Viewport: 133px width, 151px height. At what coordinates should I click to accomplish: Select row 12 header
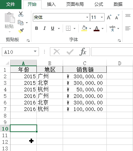pyautogui.click(x=5, y=142)
